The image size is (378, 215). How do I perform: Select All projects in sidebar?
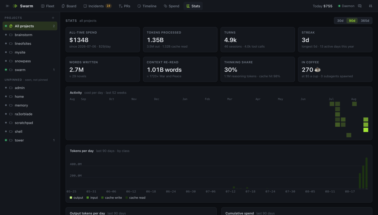coord(30,26)
